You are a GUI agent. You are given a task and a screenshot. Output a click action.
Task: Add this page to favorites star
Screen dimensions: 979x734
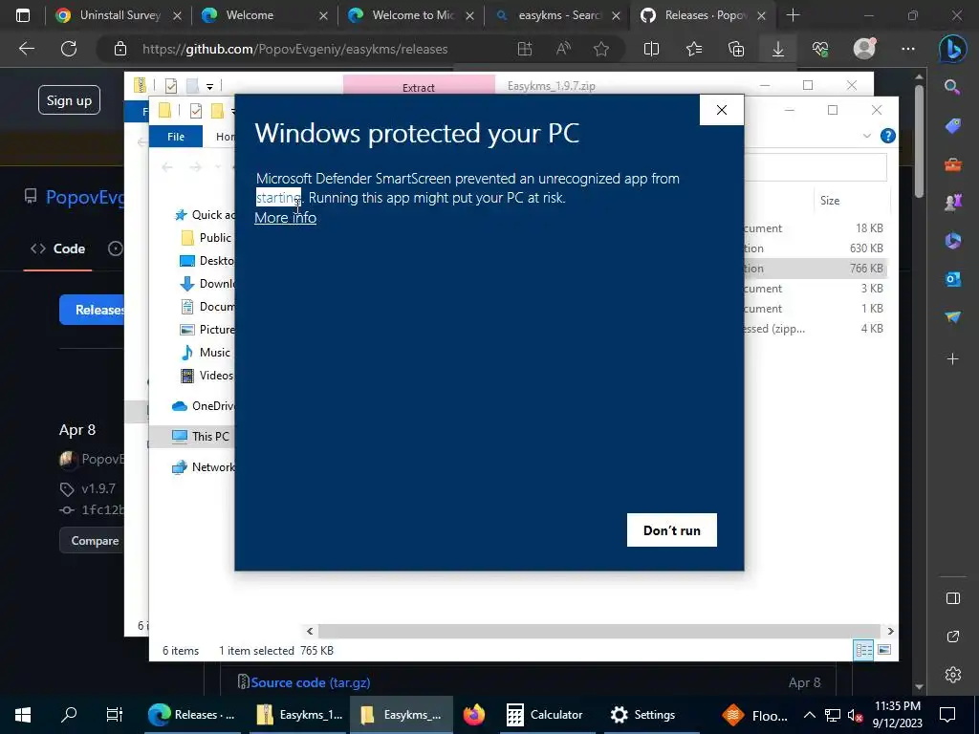(601, 49)
